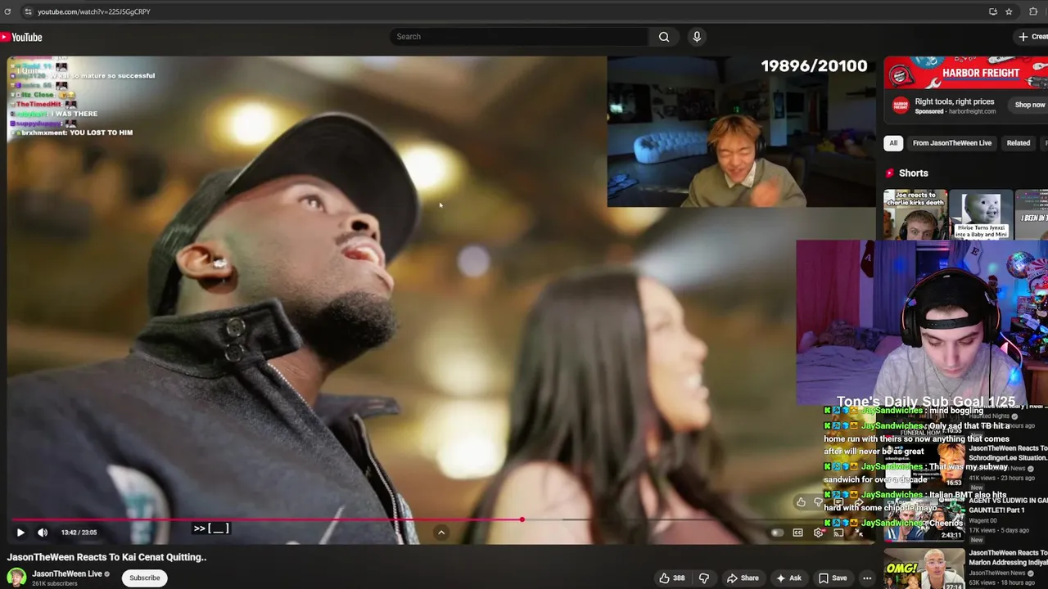Click the Cast to TV icon
Image resolution: width=1048 pixels, height=589 pixels.
838,533
